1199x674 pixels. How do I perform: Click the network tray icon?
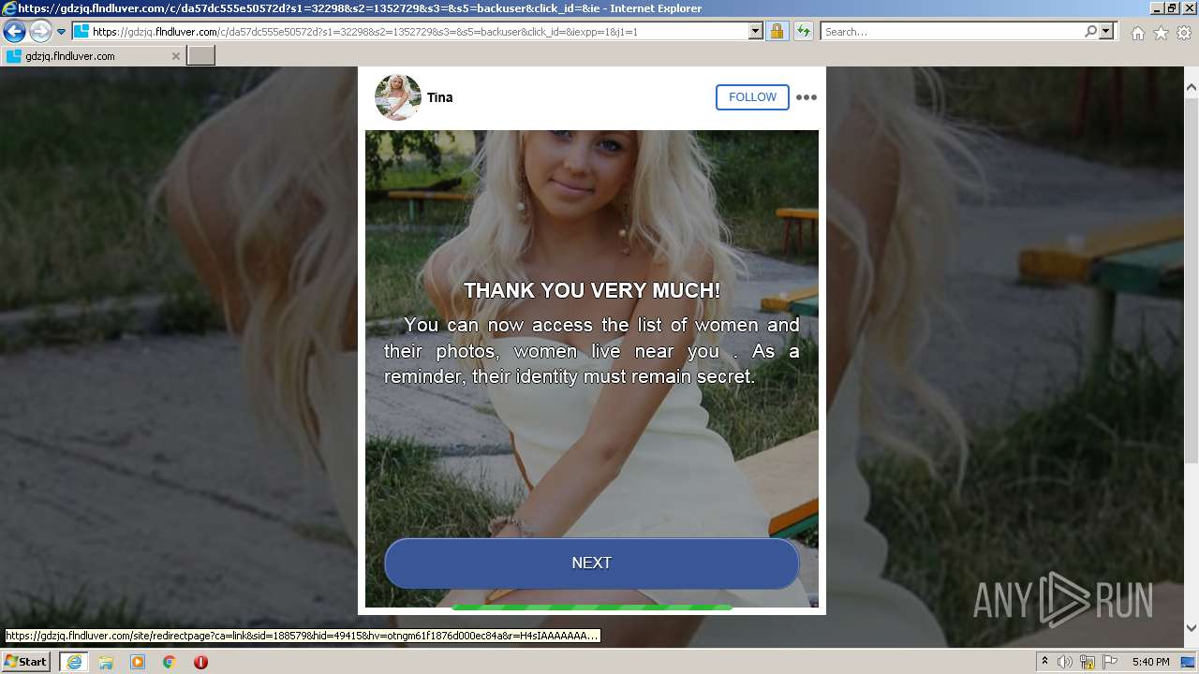[x=1088, y=662]
